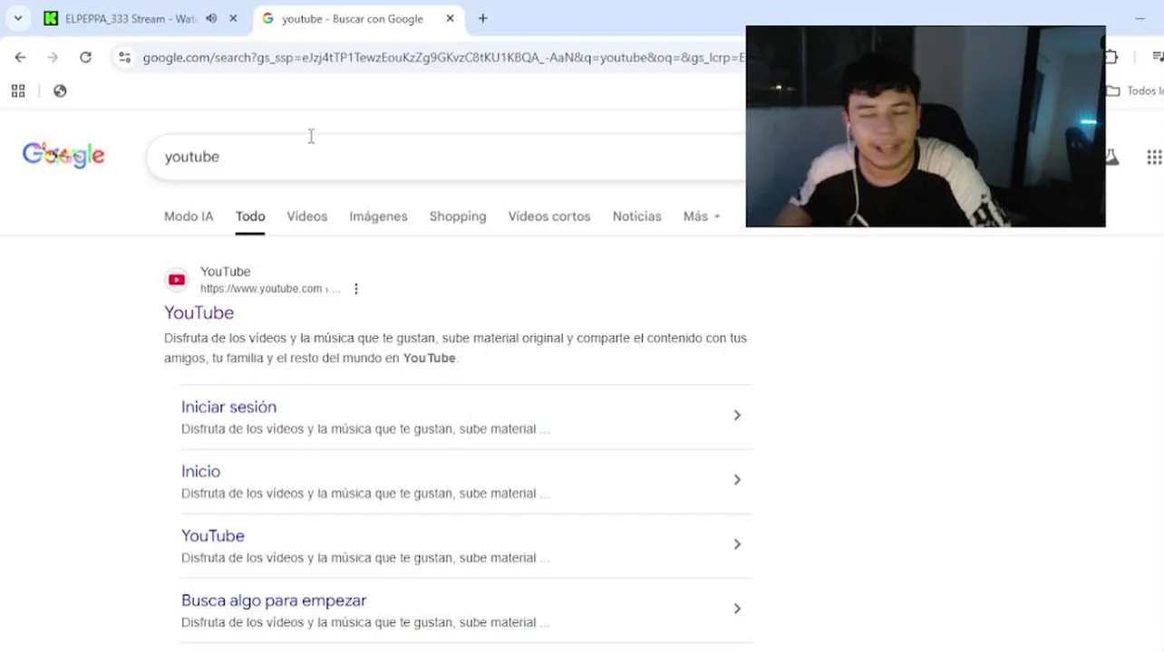This screenshot has height=652, width=1164.
Task: Select the Todo search tab
Action: pyautogui.click(x=250, y=216)
